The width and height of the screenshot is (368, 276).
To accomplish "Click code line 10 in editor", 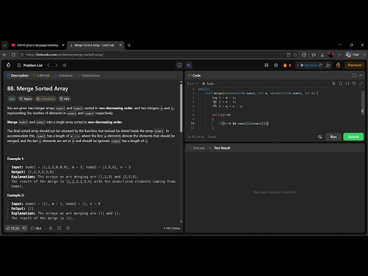I will (x=244, y=124).
